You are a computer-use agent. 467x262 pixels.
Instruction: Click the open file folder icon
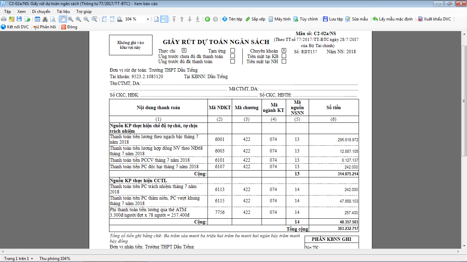pyautogui.click(x=12, y=19)
